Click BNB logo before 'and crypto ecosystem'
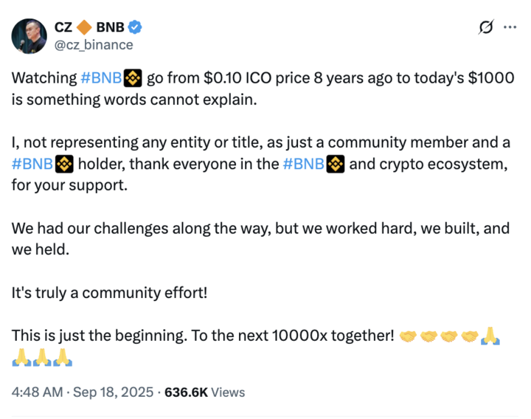531x419 pixels. 336,164
